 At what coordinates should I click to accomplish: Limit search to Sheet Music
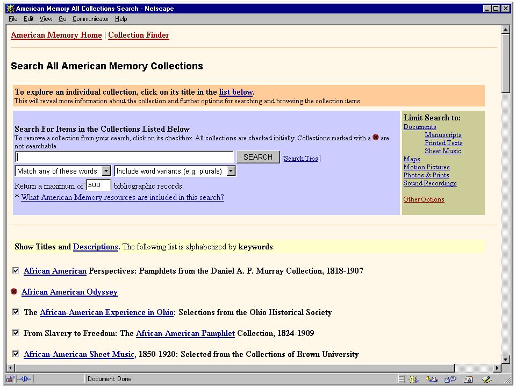[442, 151]
